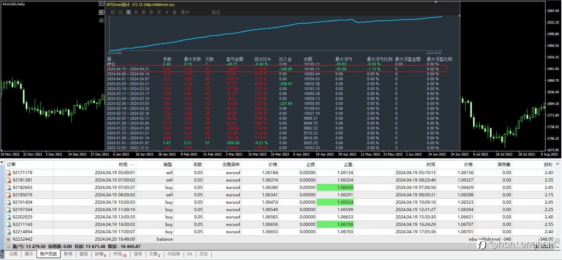Open the EA terminal tab

click(x=190, y=254)
